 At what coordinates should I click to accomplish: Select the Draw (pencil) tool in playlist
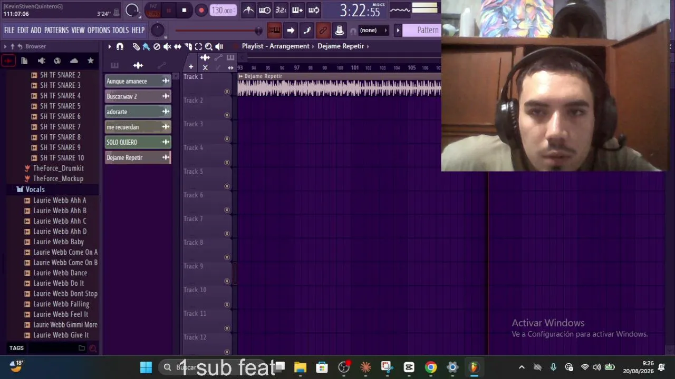136,46
